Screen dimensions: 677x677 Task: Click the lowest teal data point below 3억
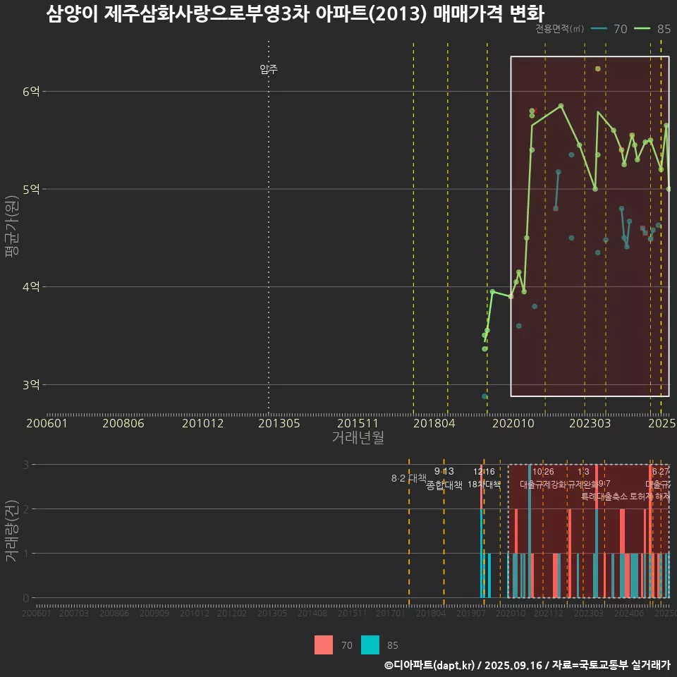point(484,396)
